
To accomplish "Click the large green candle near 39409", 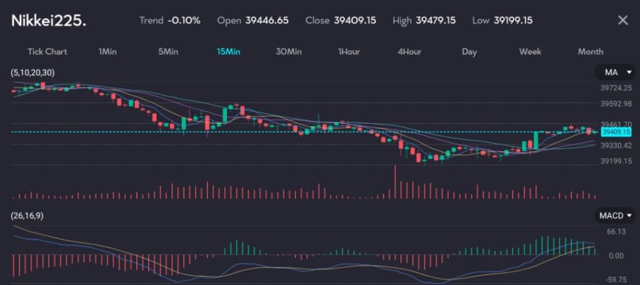I will (x=536, y=140).
